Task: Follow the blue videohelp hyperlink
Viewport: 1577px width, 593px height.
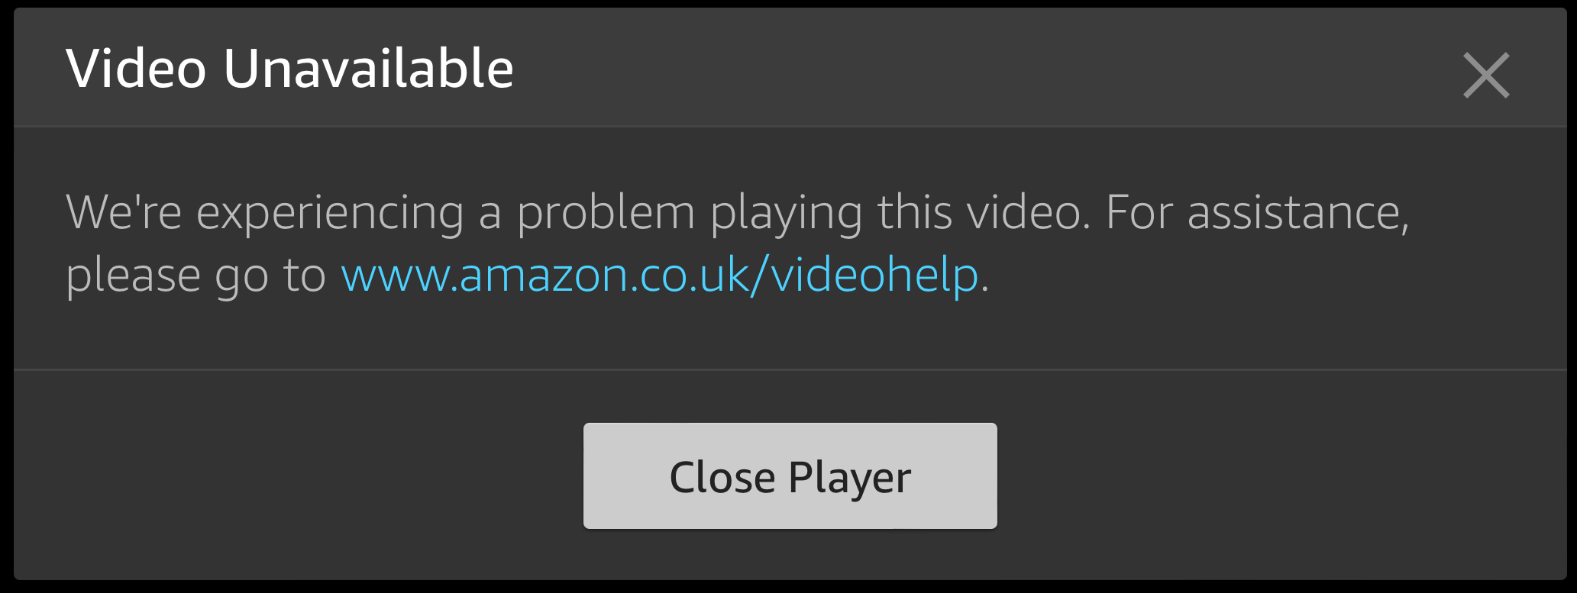Action: click(660, 275)
